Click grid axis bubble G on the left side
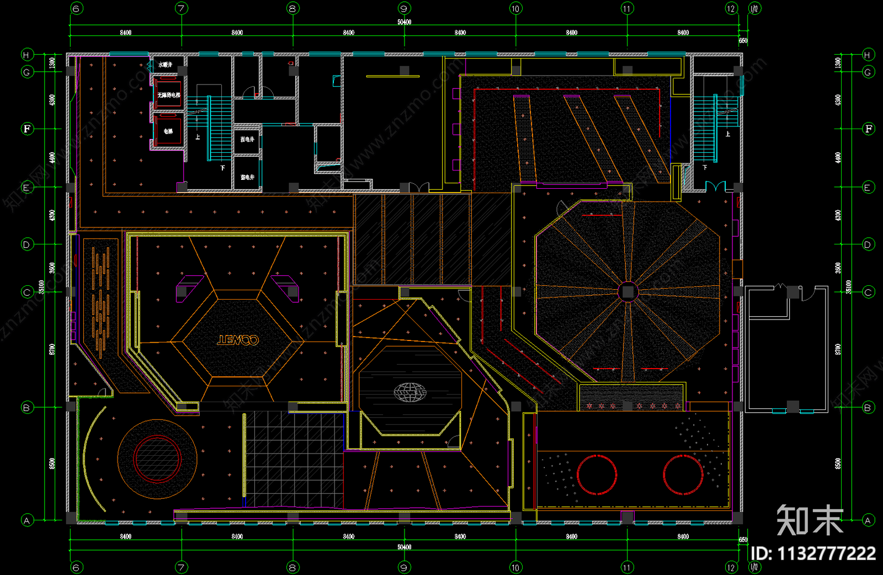The width and height of the screenshot is (883, 575). click(26, 72)
